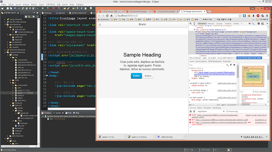Image resolution: width=272 pixels, height=152 pixels.
Task: Open jquery-1.11.3.js download item dropdown arrow
Action: [x=125, y=137]
